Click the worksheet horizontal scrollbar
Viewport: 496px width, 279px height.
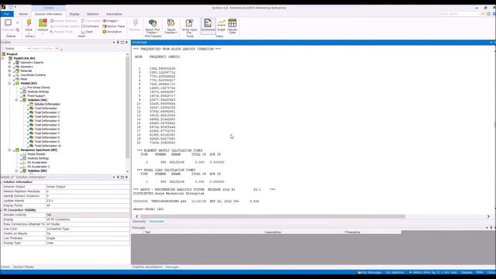[x=272, y=216]
